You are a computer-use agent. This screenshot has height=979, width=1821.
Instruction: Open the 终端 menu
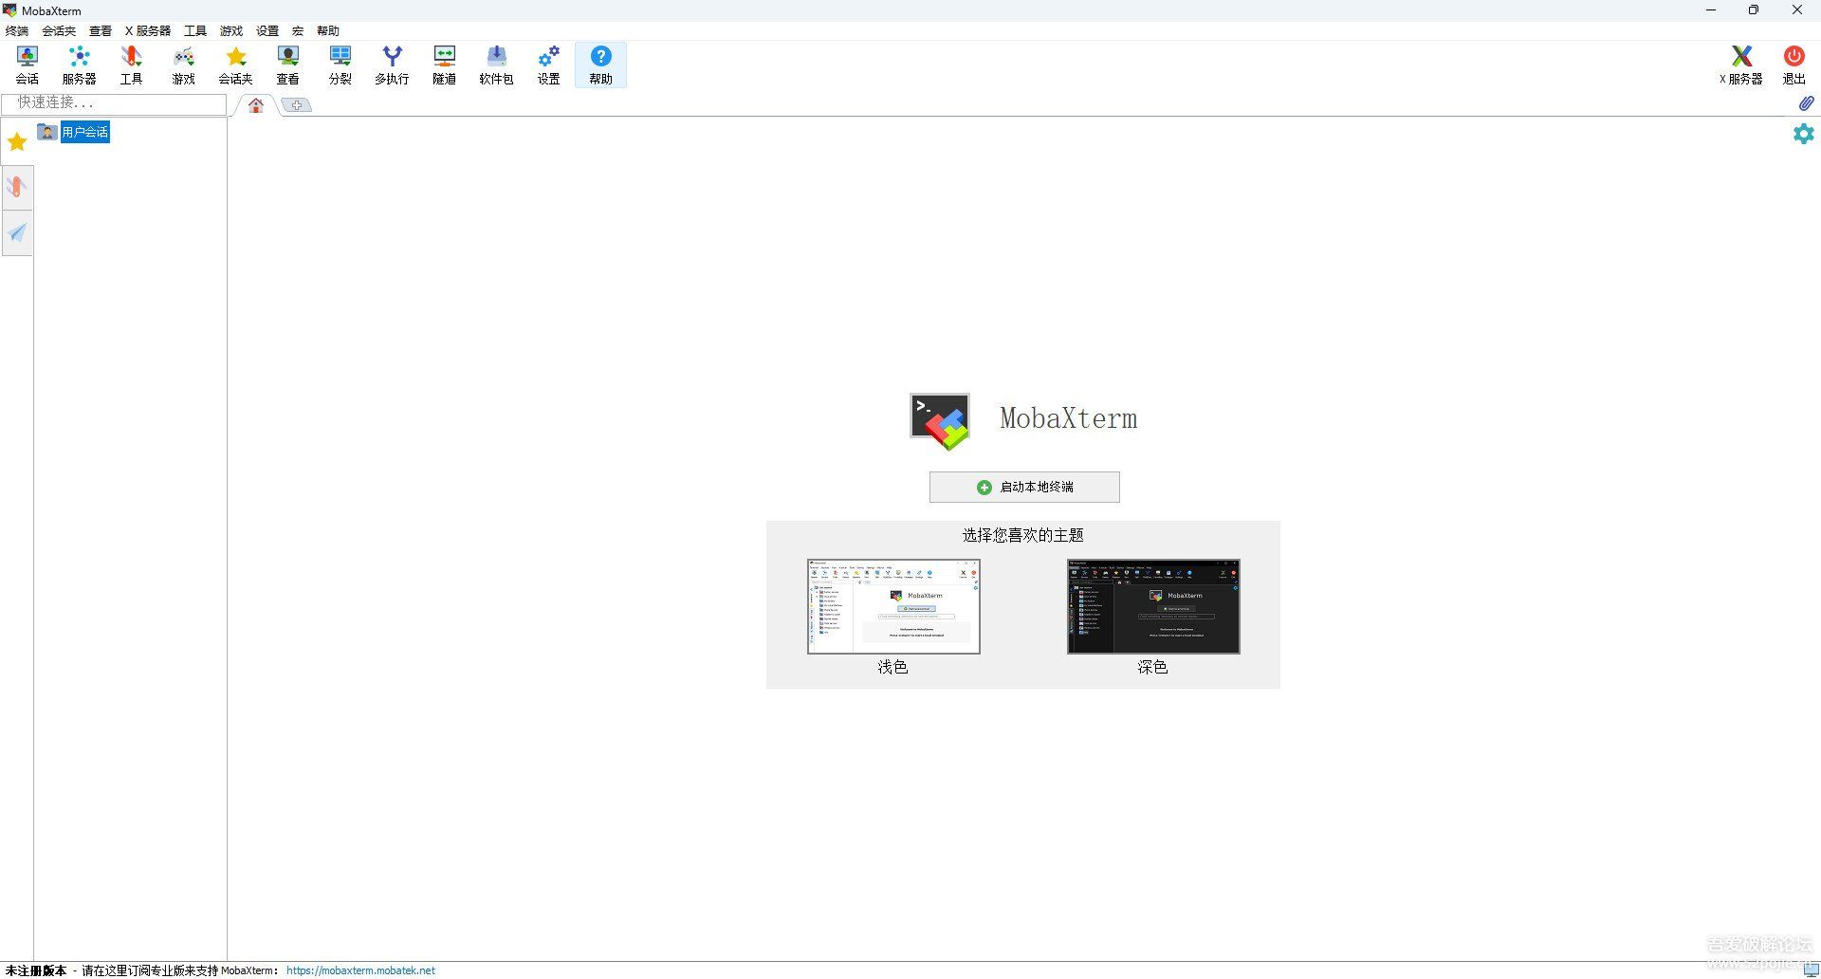pyautogui.click(x=17, y=30)
